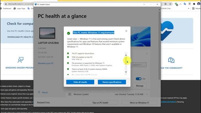201x113 pixels.
Task: Click the results list scroll down arrow
Action: tap(126, 72)
